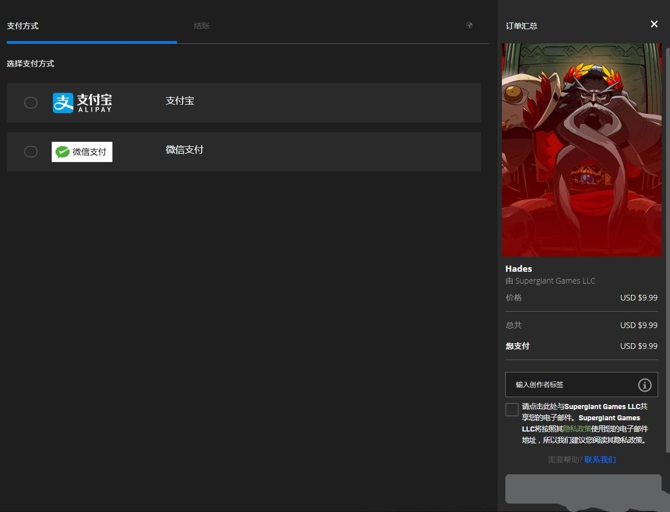Click the Hades game title text
Image resolution: width=670 pixels, height=512 pixels.
click(518, 269)
